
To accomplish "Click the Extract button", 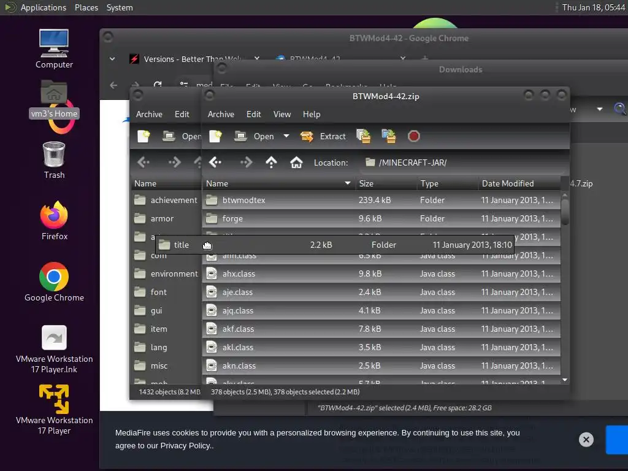I will pos(323,136).
